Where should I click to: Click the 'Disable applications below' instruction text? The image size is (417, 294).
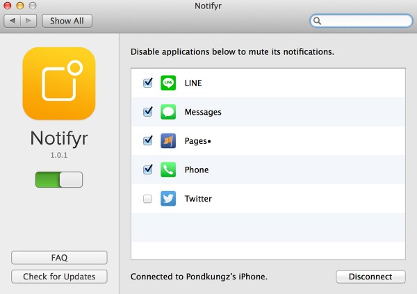point(232,51)
